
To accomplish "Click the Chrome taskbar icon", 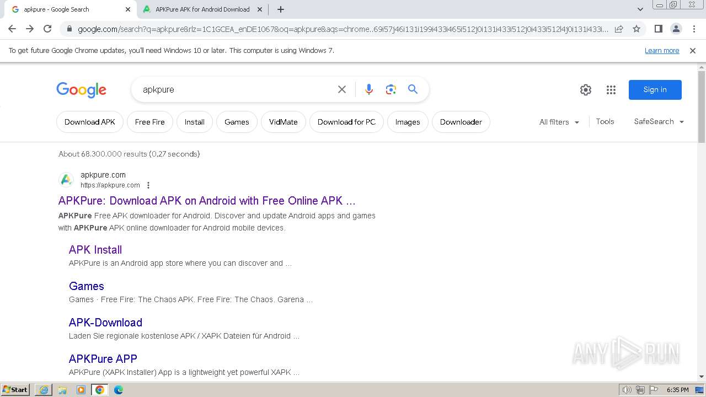I will pyautogui.click(x=100, y=390).
